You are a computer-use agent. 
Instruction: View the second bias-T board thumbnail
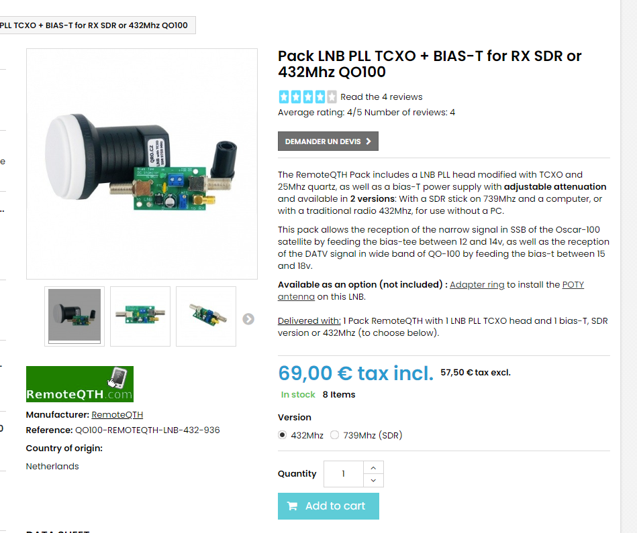tap(140, 316)
